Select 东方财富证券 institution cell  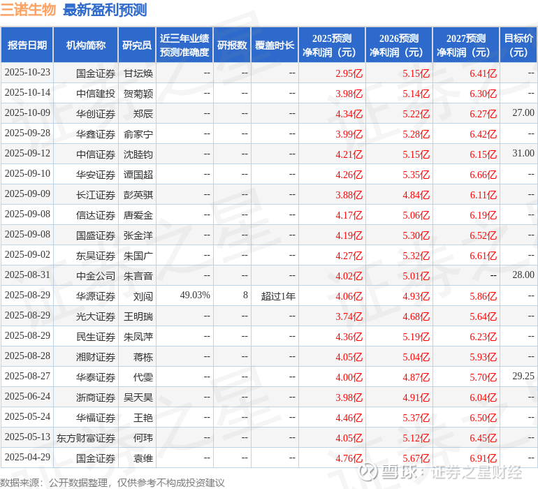pyautogui.click(x=86, y=437)
